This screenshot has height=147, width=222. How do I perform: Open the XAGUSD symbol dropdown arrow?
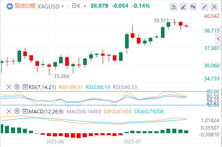pyautogui.click(x=62, y=6)
